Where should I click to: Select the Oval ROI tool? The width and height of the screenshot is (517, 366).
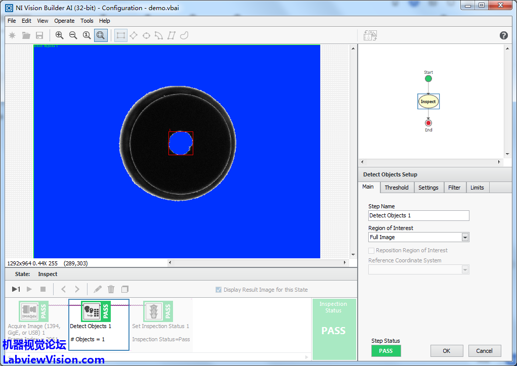coord(146,35)
